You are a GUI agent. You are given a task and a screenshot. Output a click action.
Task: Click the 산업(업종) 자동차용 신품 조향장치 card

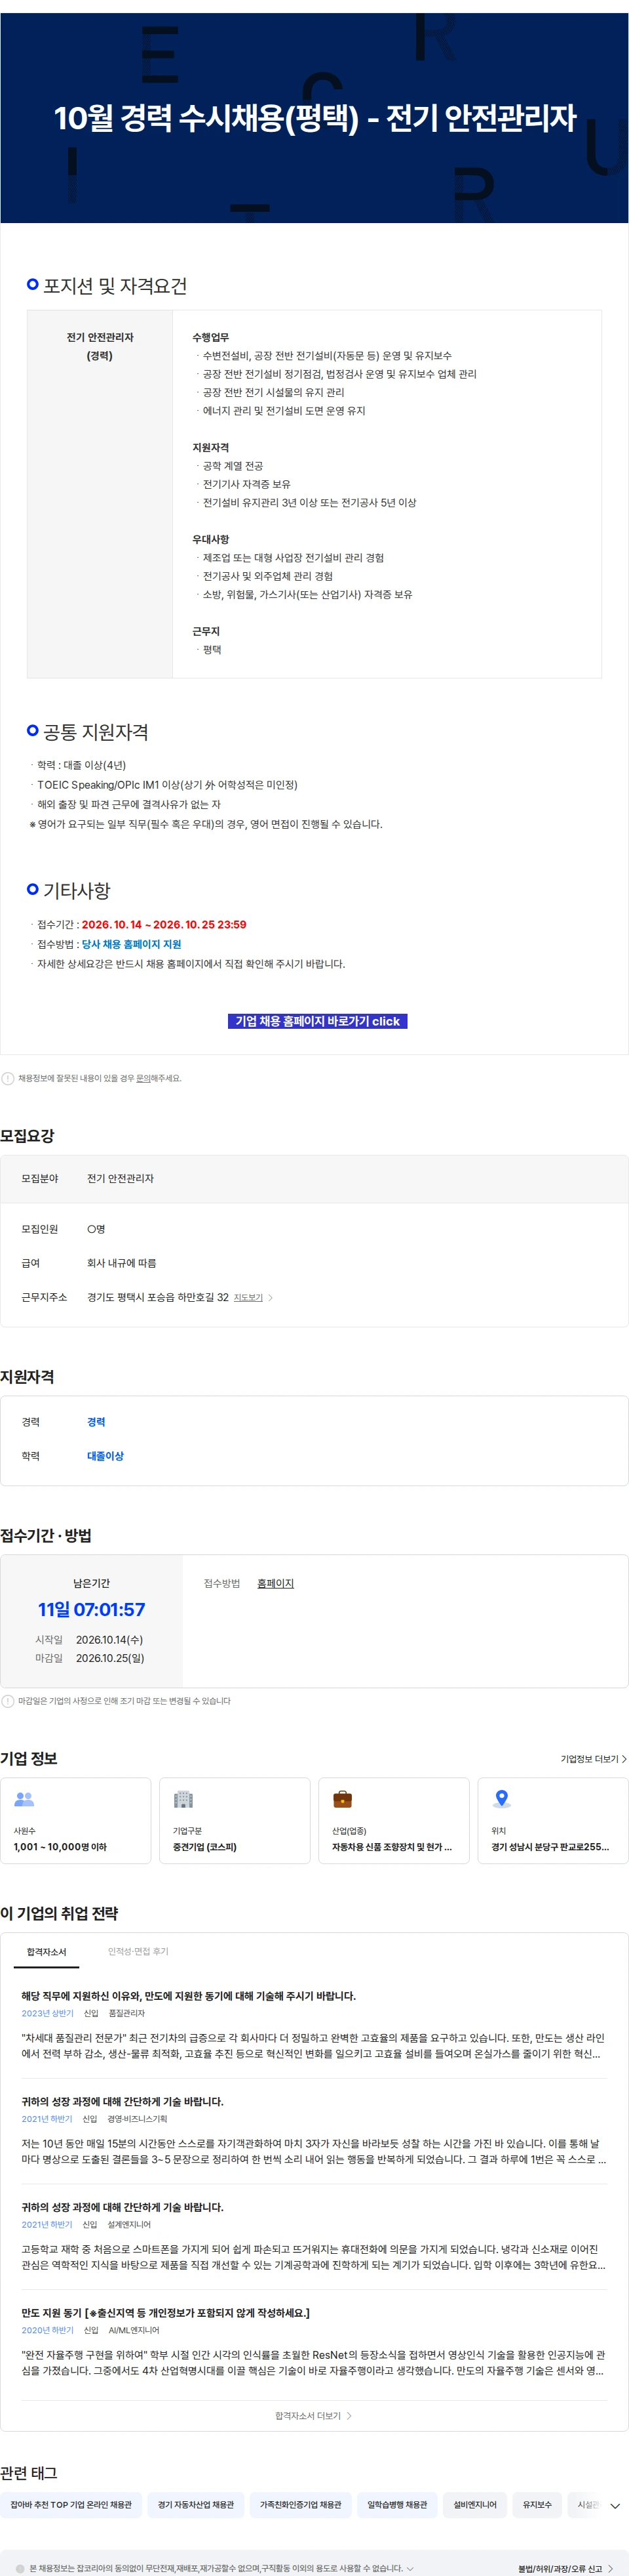pyautogui.click(x=393, y=1820)
